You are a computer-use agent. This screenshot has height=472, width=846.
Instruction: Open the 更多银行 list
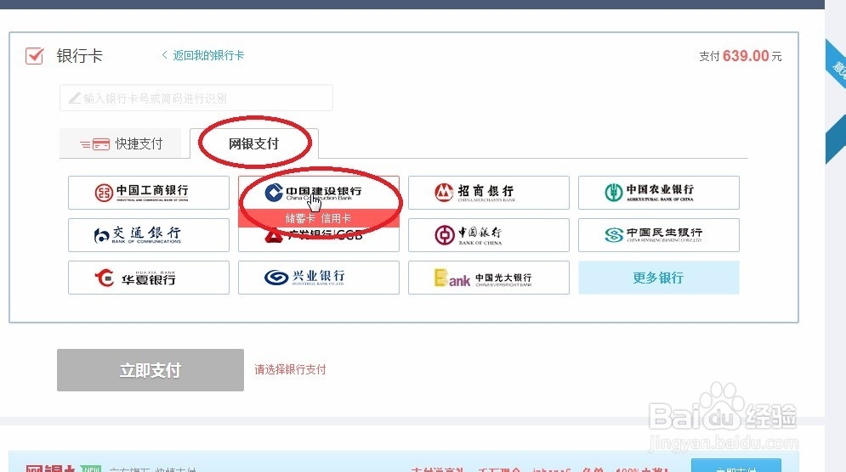pos(659,278)
